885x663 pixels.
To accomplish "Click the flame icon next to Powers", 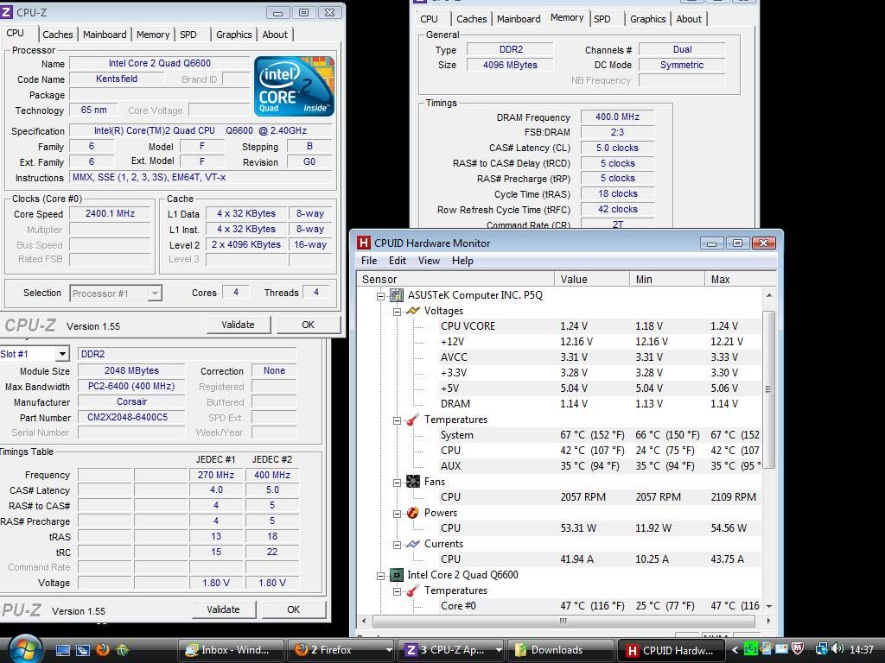I will (413, 513).
